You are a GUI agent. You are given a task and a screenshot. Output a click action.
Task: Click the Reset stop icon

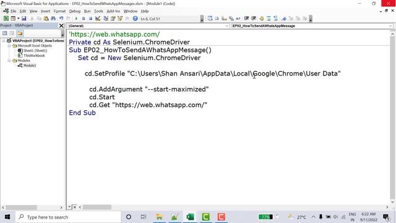[90, 19]
